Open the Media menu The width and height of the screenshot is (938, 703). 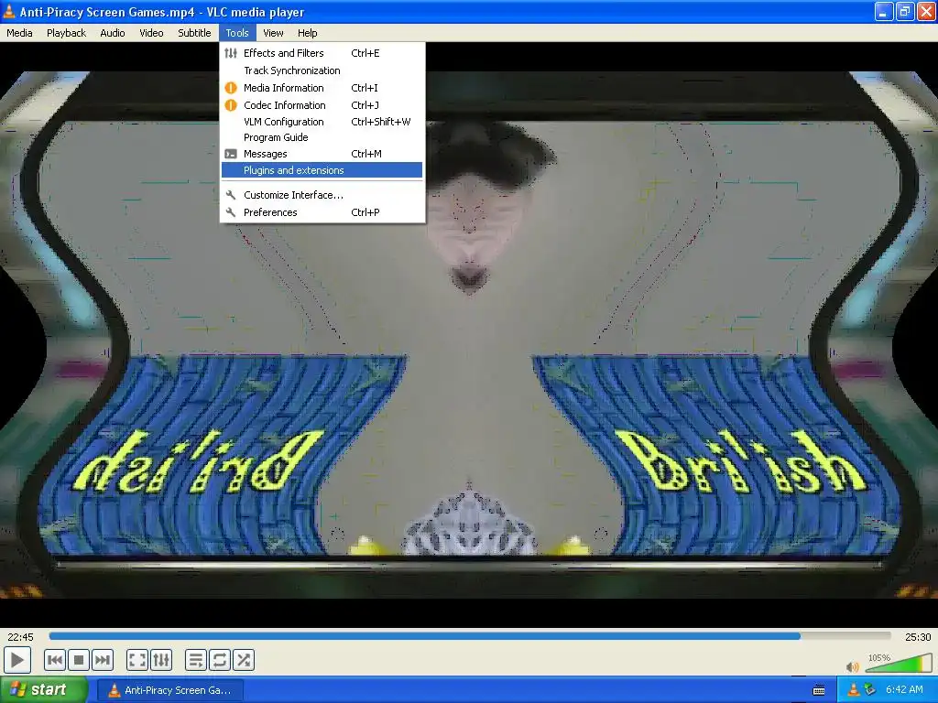point(19,33)
